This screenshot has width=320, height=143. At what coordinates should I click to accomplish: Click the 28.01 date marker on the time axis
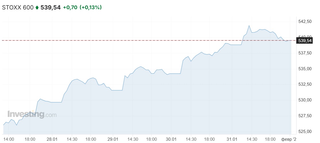pos(52,139)
